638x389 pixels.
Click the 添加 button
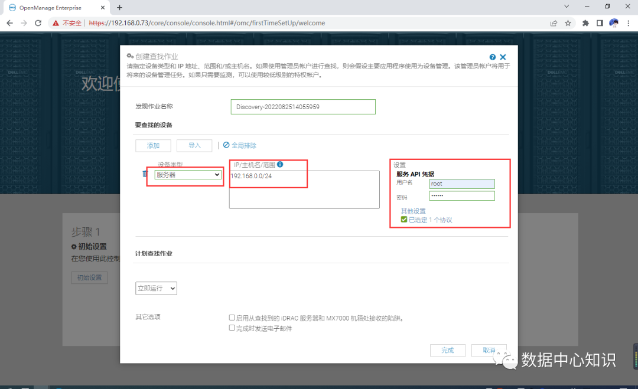(153, 146)
